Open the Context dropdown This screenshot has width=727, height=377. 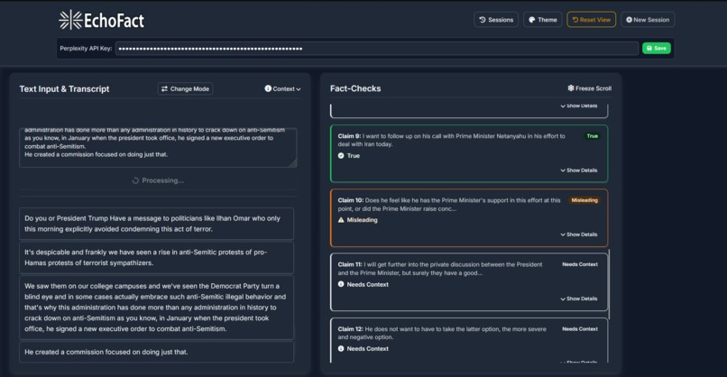(282, 88)
